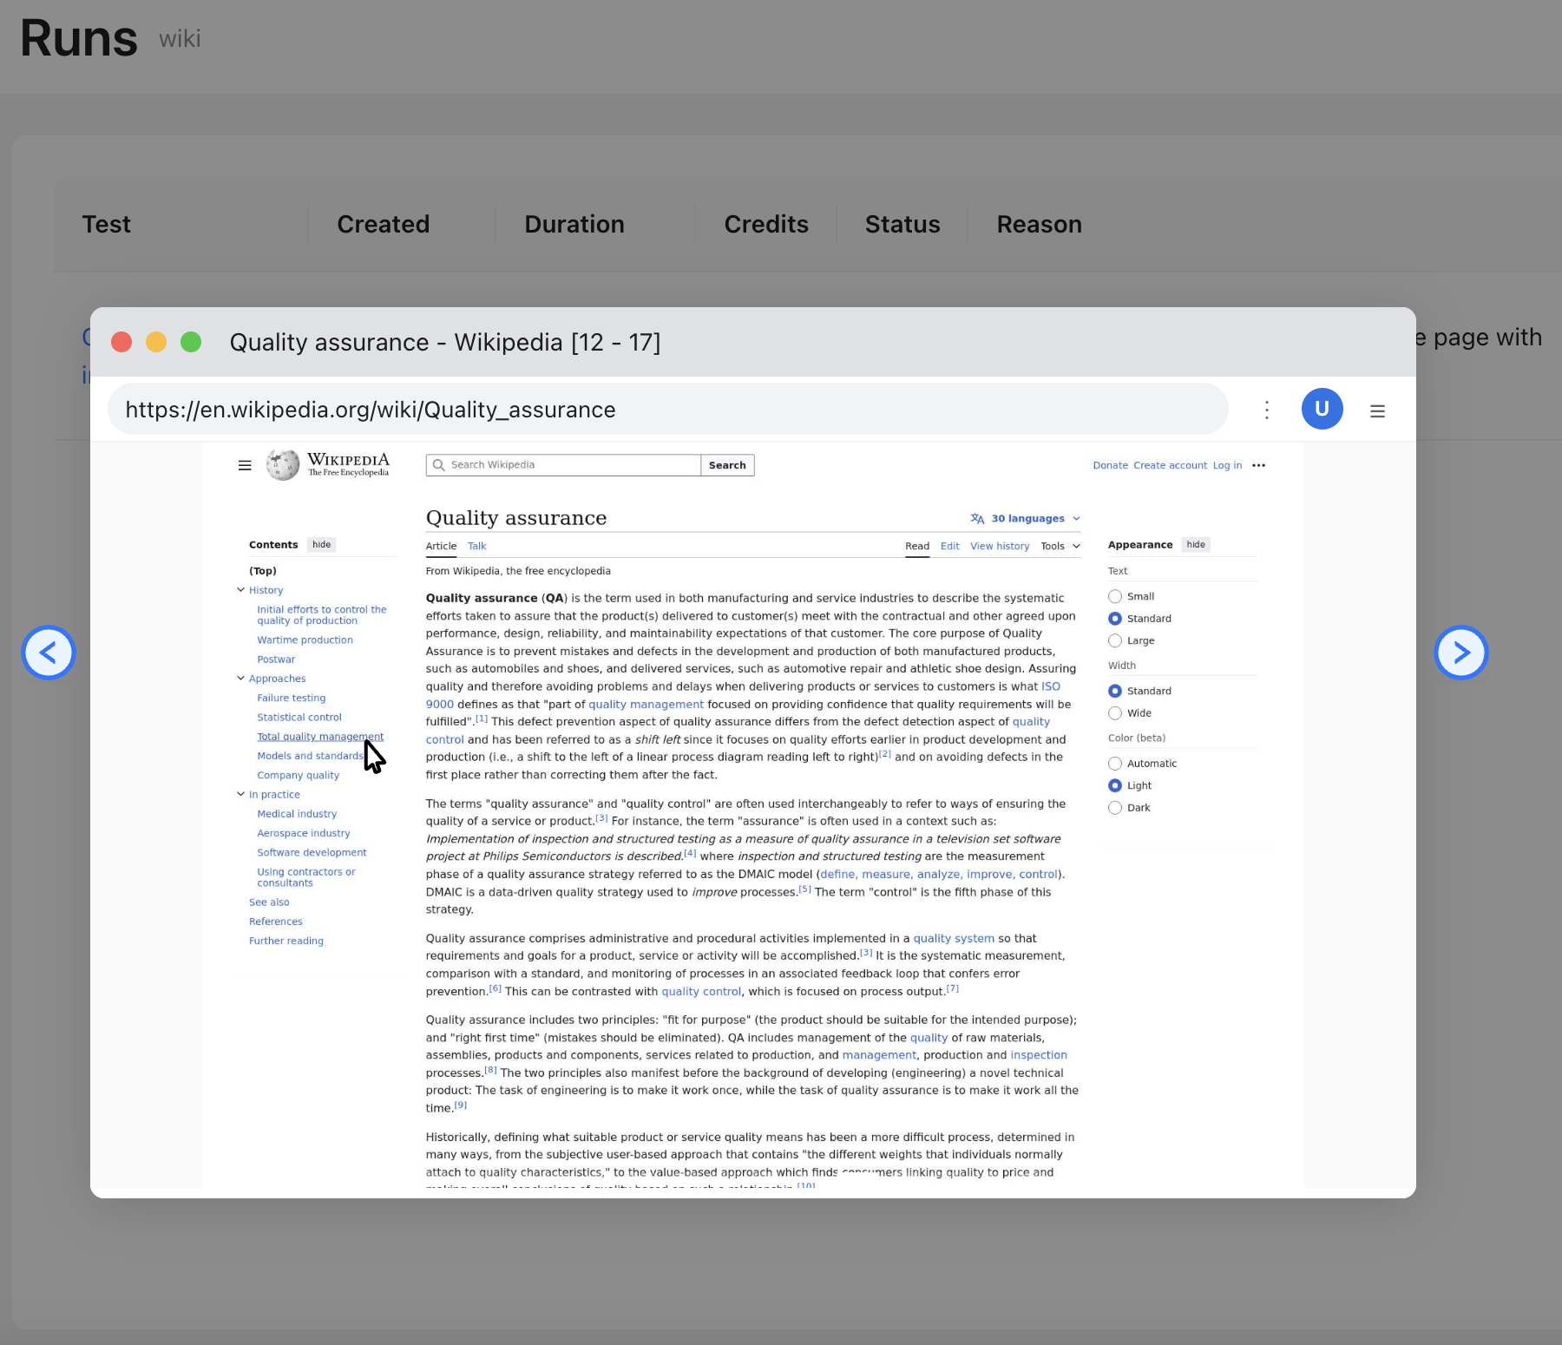Viewport: 1562px width, 1345px height.
Task: Click the Search button
Action: coord(727,465)
